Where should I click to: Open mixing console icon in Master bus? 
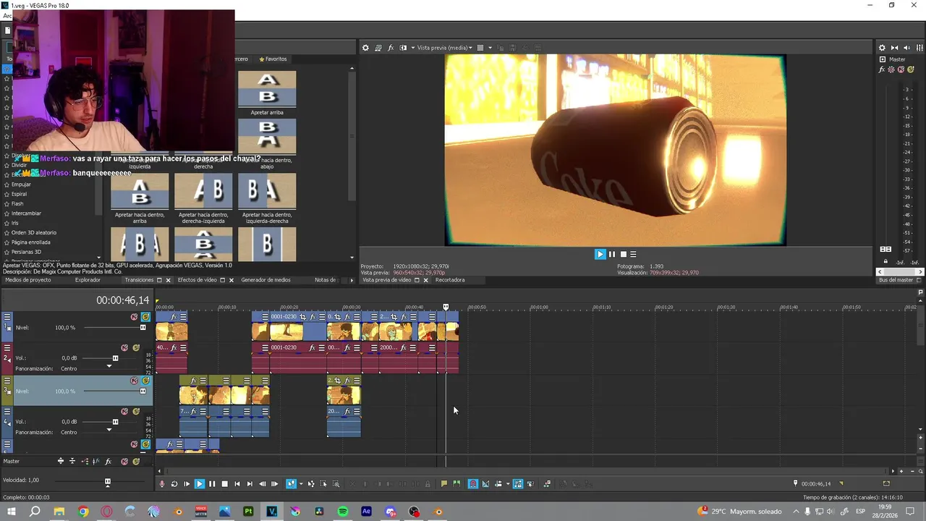(x=919, y=48)
